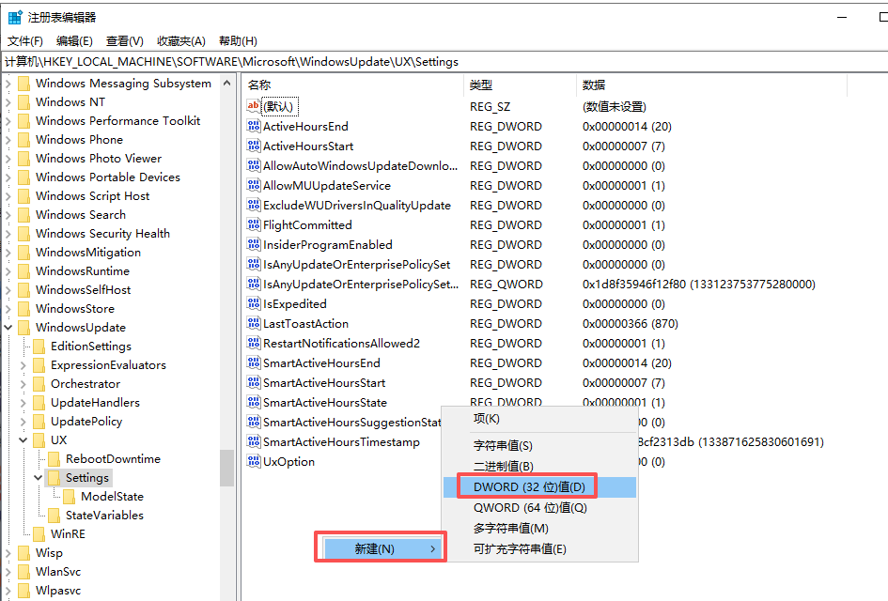The height and width of the screenshot is (601, 888).
Task: Click the registry path address bar
Action: 444,62
